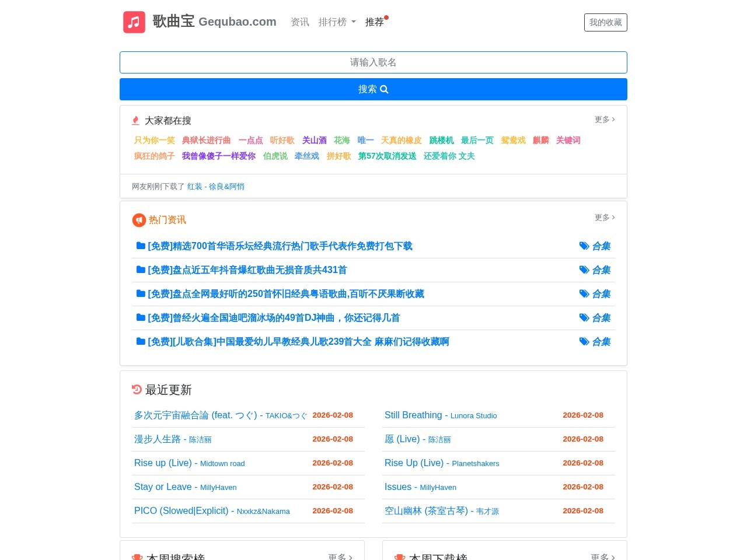This screenshot has height=560, width=747.
Task: Click the history icon beside 最近更新
Action: coord(137,390)
